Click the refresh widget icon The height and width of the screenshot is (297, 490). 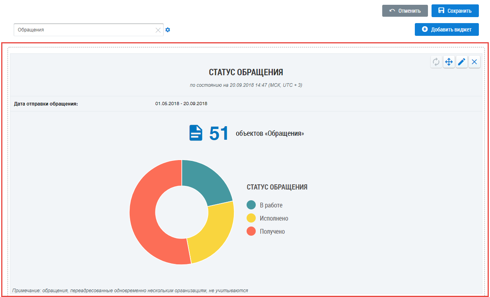[436, 62]
